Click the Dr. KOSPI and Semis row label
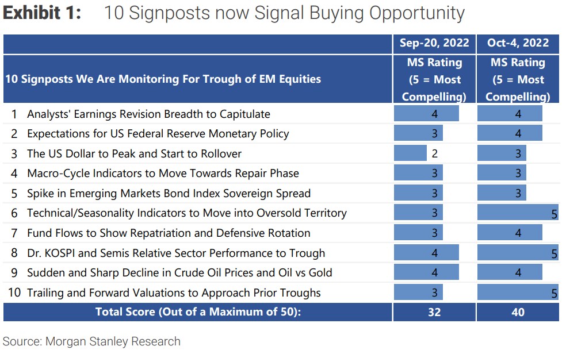This screenshot has width=566, height=350. (x=176, y=253)
